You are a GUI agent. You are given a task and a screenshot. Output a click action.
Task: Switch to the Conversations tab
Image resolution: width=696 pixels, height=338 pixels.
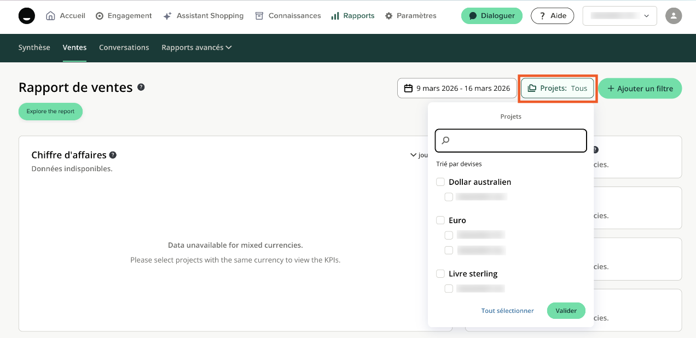(124, 48)
